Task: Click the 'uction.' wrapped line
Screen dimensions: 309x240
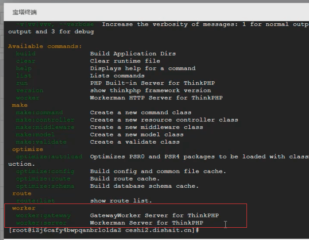Action: (x=22, y=164)
